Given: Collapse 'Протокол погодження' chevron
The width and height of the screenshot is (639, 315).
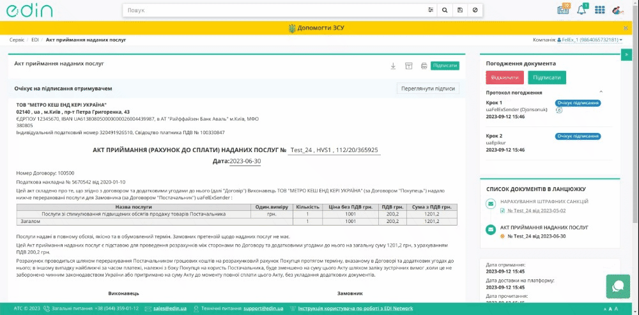Looking at the screenshot, I should [x=601, y=92].
